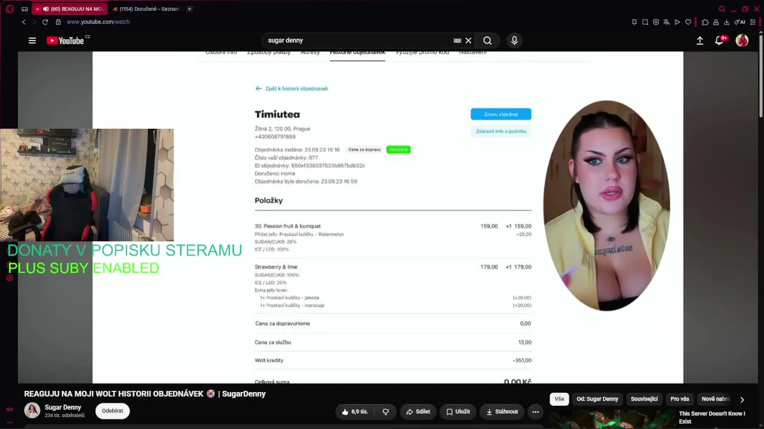Share the video with Sdílet
Screen dimensions: 764x429
pos(418,412)
